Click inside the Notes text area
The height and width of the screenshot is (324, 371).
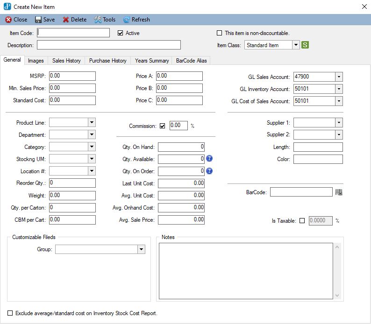[246, 271]
